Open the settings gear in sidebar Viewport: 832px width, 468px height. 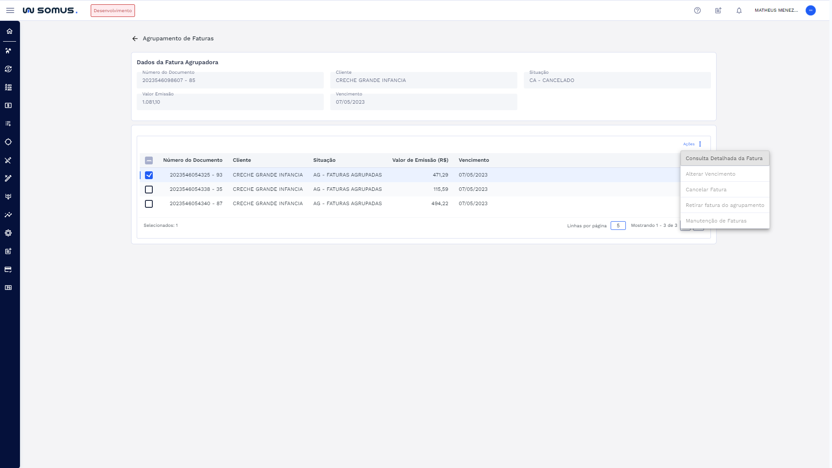tap(8, 233)
